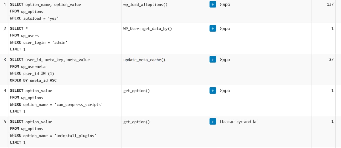Click the "WHERE autoload = 'yes'" line
Screen dimensions: 341x148
tap(34, 18)
